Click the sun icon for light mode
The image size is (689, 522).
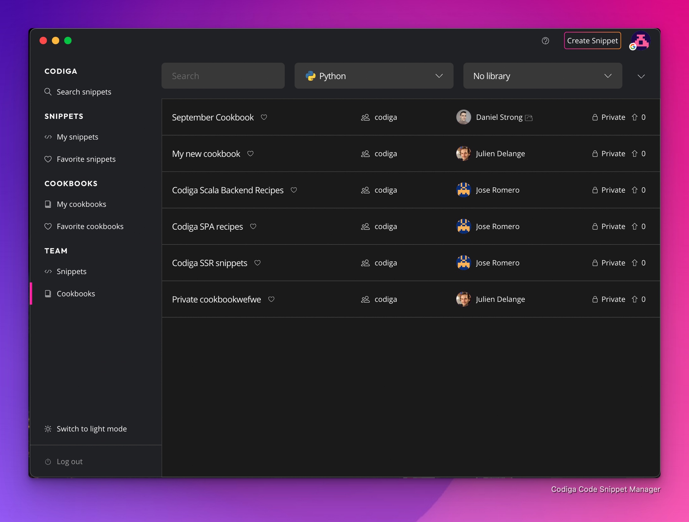coord(48,429)
